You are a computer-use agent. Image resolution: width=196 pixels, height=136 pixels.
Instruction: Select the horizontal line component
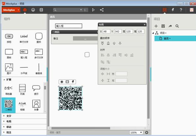[x=24, y=69]
